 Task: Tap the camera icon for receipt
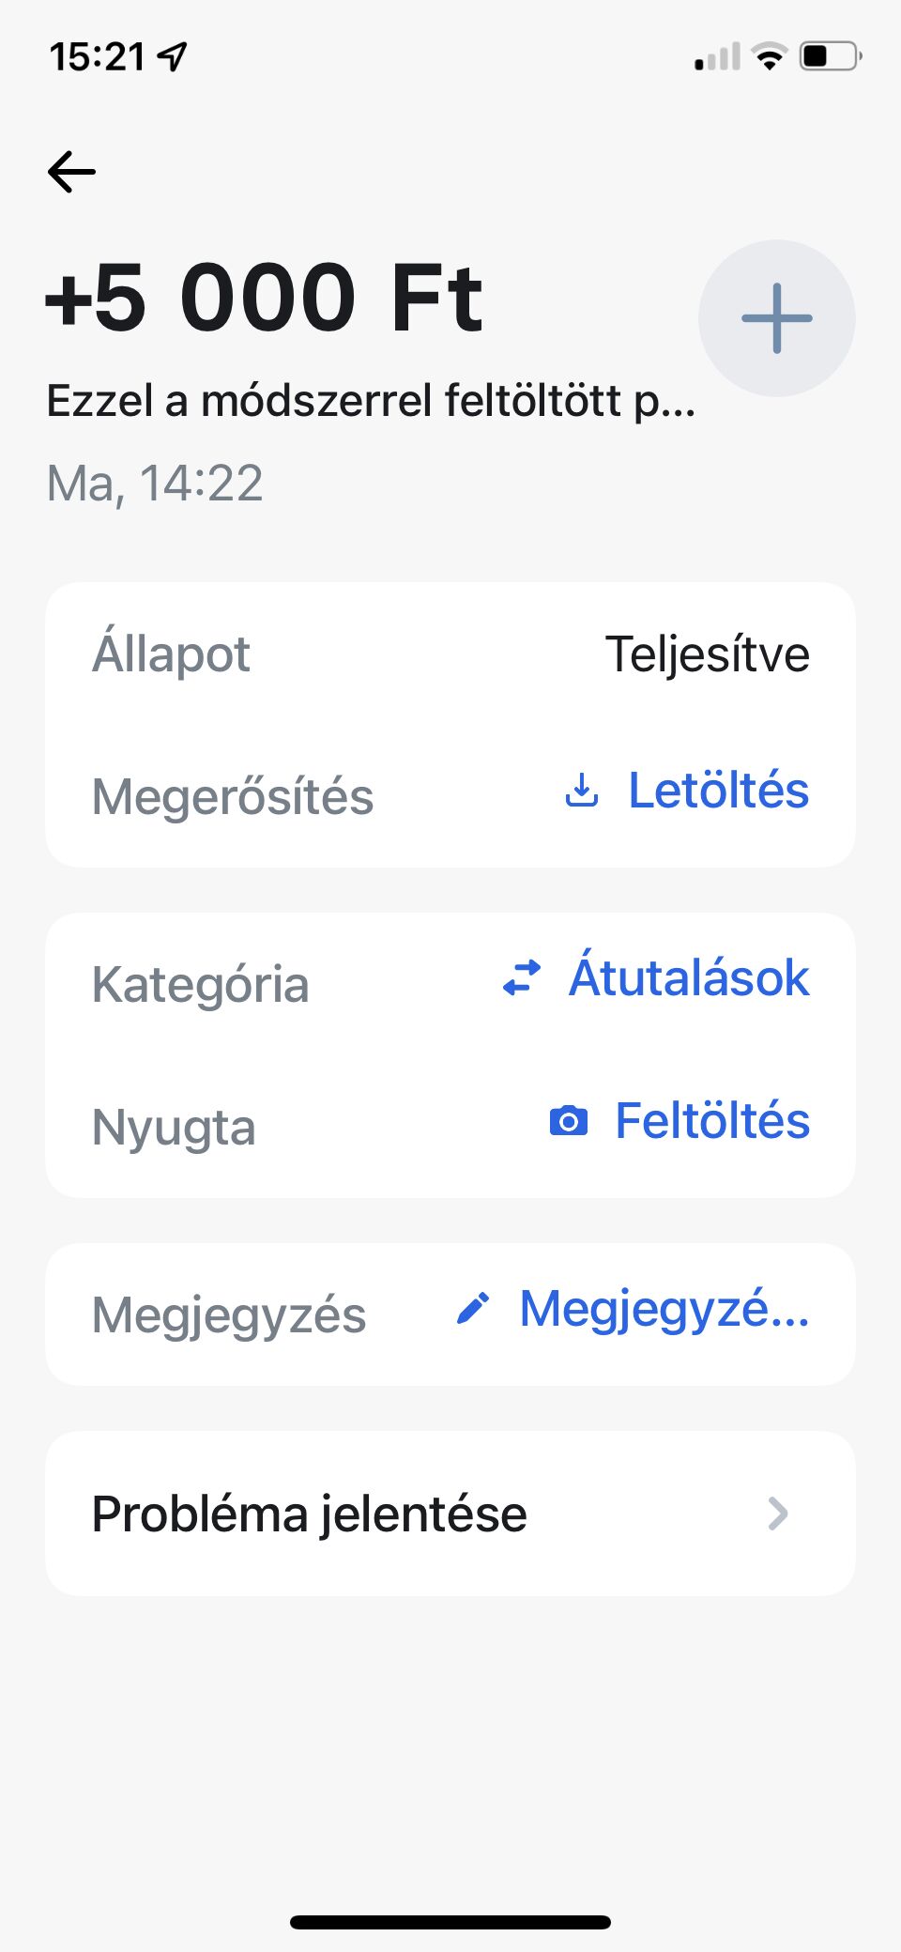(569, 1121)
